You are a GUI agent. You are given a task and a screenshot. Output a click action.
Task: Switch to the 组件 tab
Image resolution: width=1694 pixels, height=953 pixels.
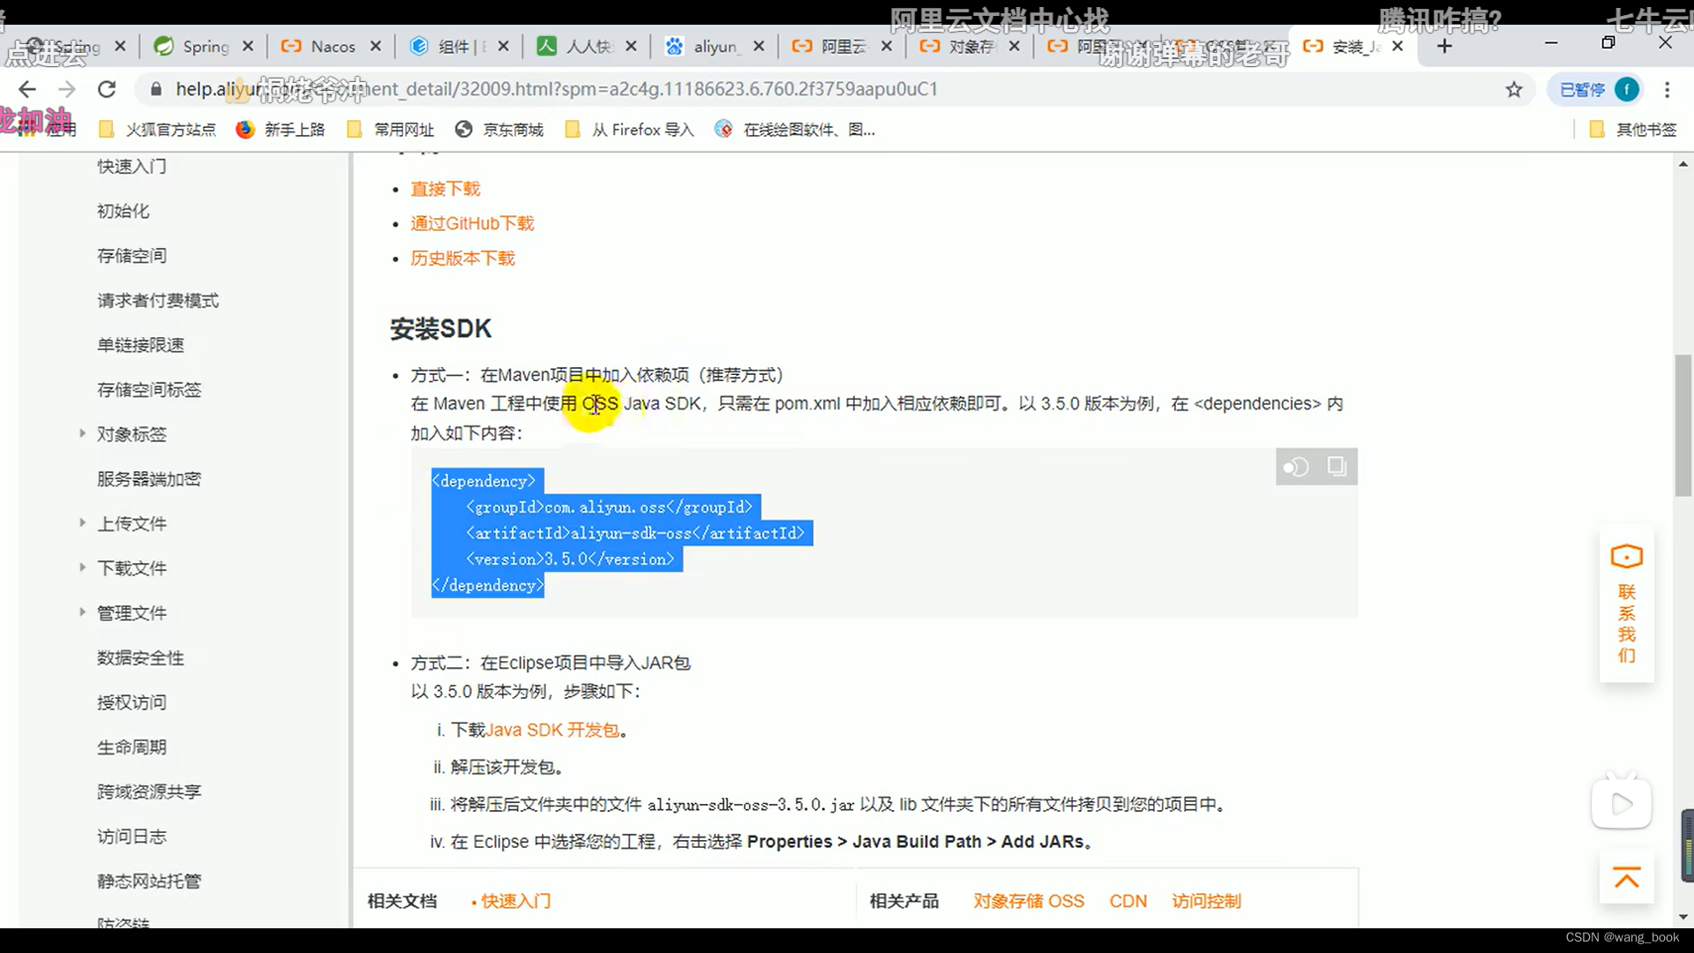point(459,46)
